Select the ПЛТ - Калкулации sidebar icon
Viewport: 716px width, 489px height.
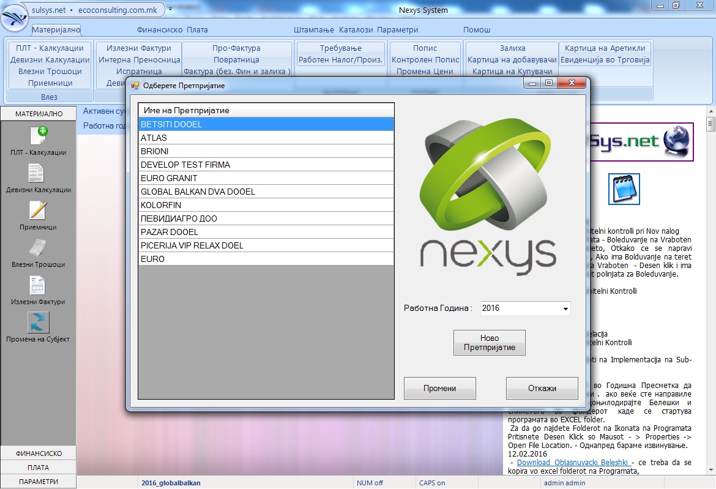pos(37,136)
